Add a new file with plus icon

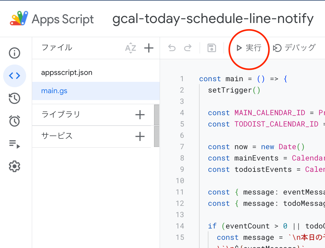point(149,48)
